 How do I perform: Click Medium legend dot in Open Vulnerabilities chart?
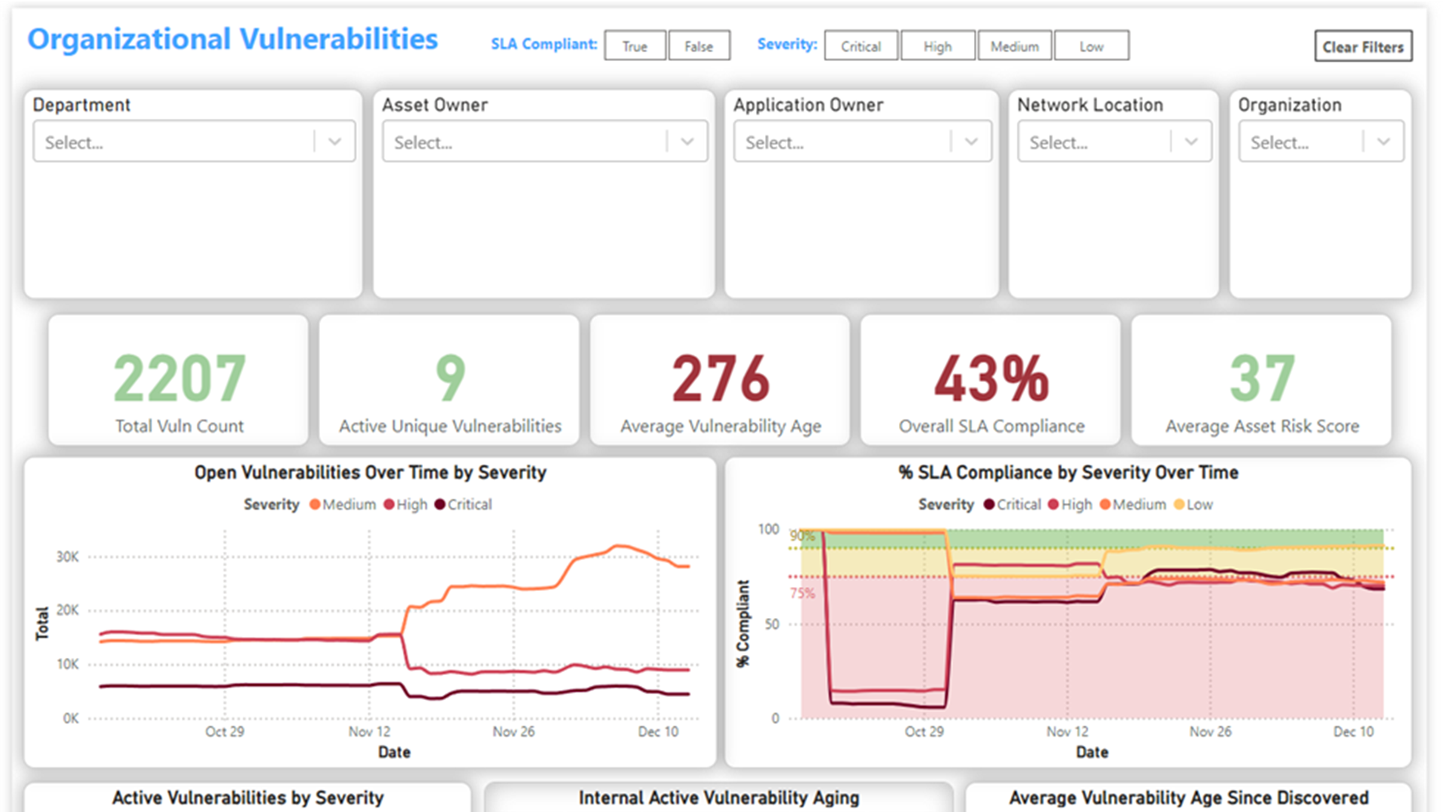[315, 504]
